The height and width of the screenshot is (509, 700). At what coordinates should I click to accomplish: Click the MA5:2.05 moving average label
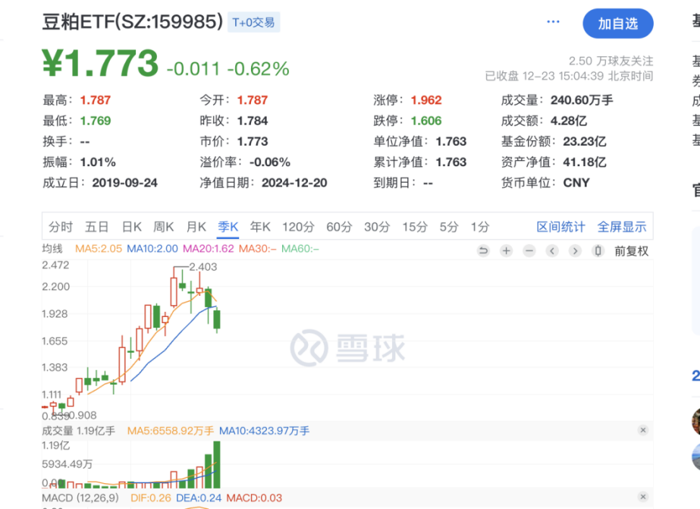tap(99, 249)
